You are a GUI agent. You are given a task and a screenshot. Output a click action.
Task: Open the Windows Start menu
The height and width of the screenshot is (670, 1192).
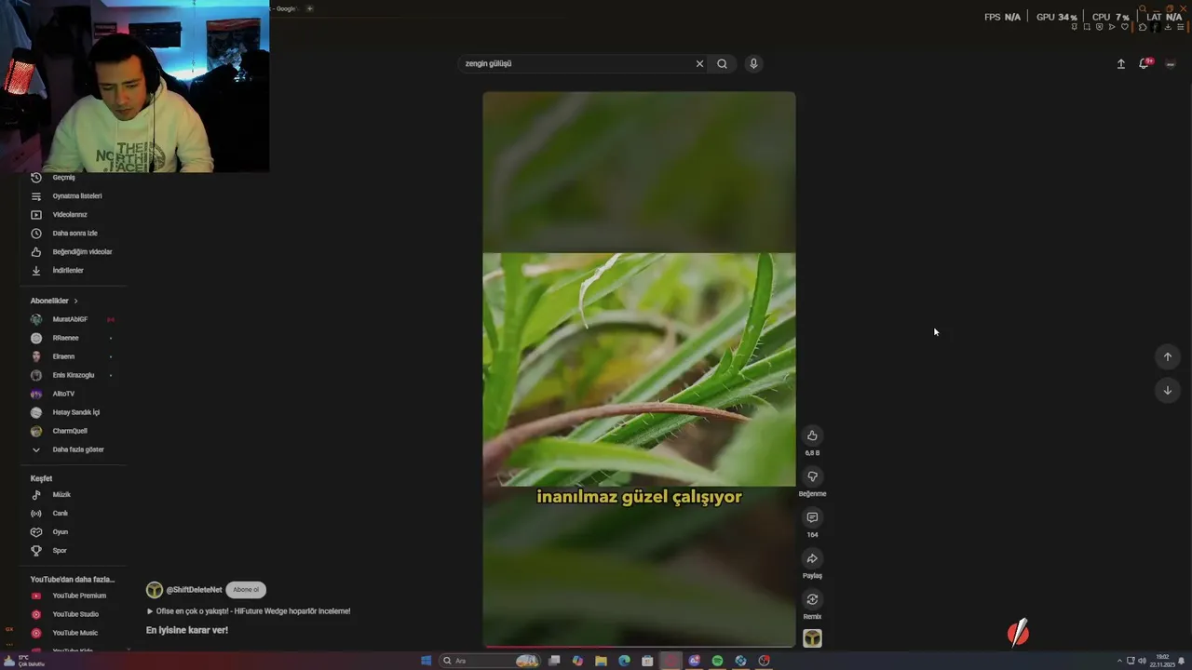(x=426, y=661)
